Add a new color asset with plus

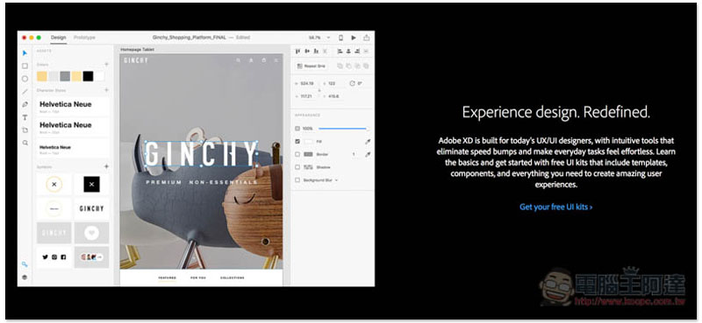106,64
